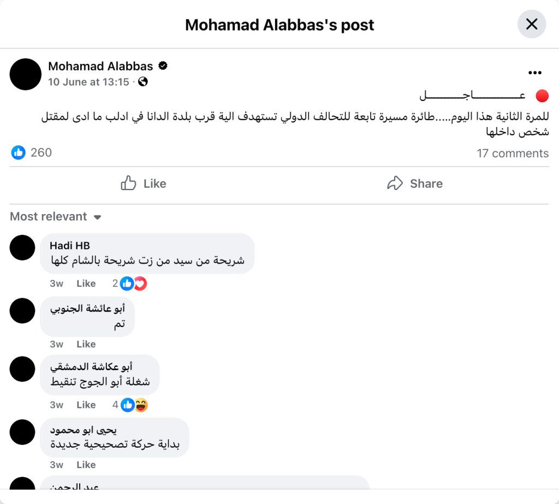This screenshot has height=504, width=559.
Task: Click the 10 June at 13:15 timestamp
Action: [88, 82]
